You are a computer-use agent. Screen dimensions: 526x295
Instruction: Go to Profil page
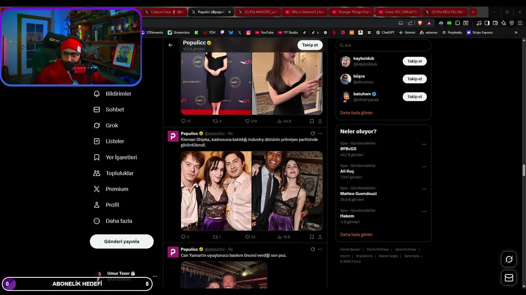106,205
